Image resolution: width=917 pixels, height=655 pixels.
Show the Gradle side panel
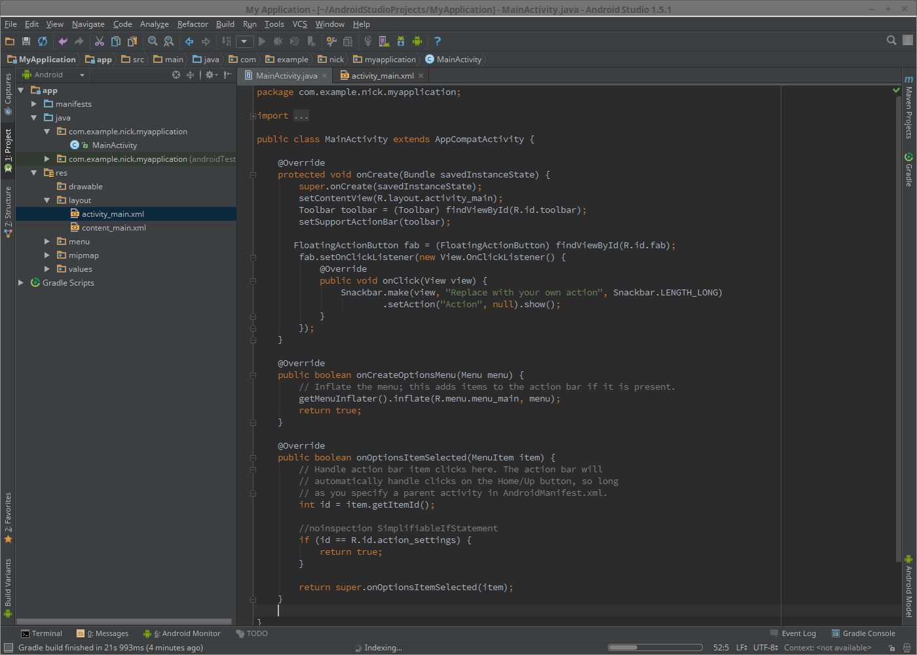[908, 170]
